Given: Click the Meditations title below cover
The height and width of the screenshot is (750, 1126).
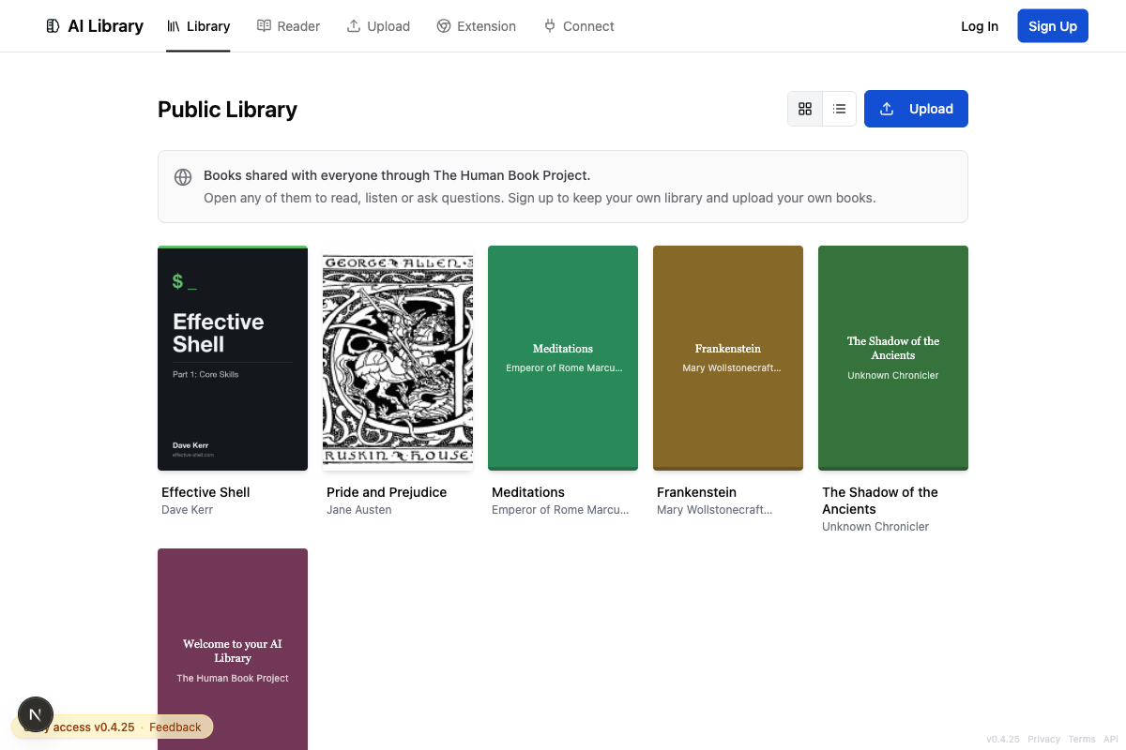Looking at the screenshot, I should pyautogui.click(x=528, y=492).
